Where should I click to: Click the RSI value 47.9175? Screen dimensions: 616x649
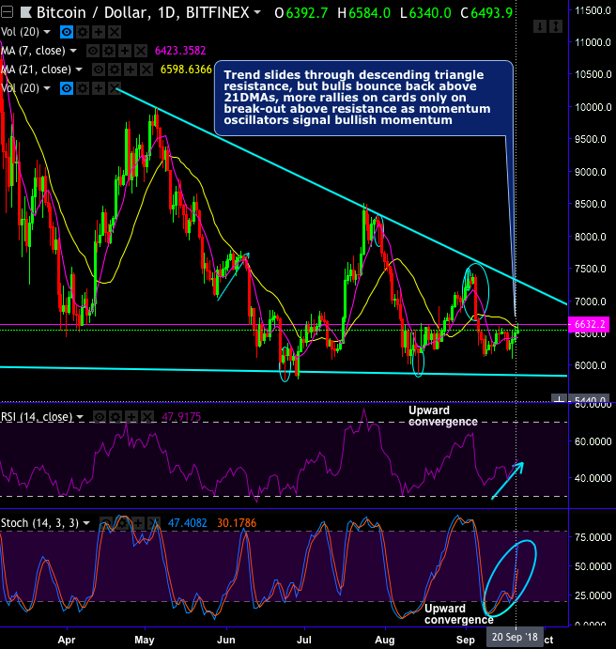(x=181, y=417)
